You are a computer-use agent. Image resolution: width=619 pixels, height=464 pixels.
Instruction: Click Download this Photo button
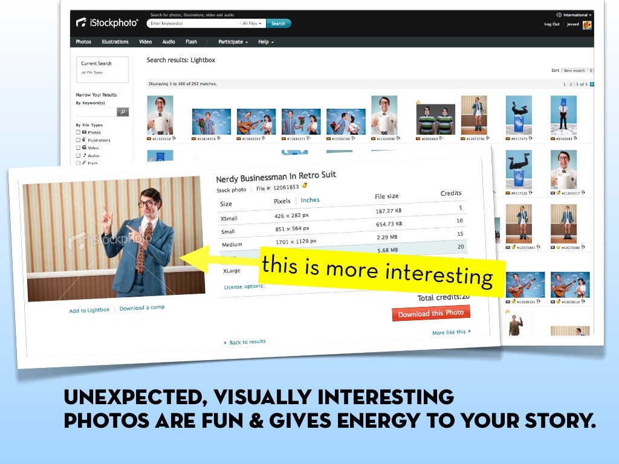click(430, 314)
